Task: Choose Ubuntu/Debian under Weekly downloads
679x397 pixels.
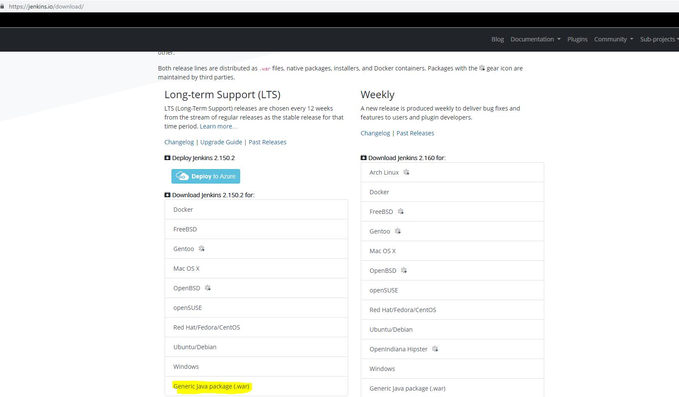Action: click(391, 330)
